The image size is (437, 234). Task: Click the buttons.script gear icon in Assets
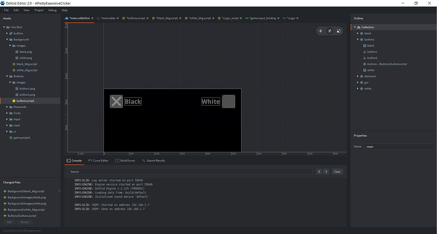pos(14,101)
